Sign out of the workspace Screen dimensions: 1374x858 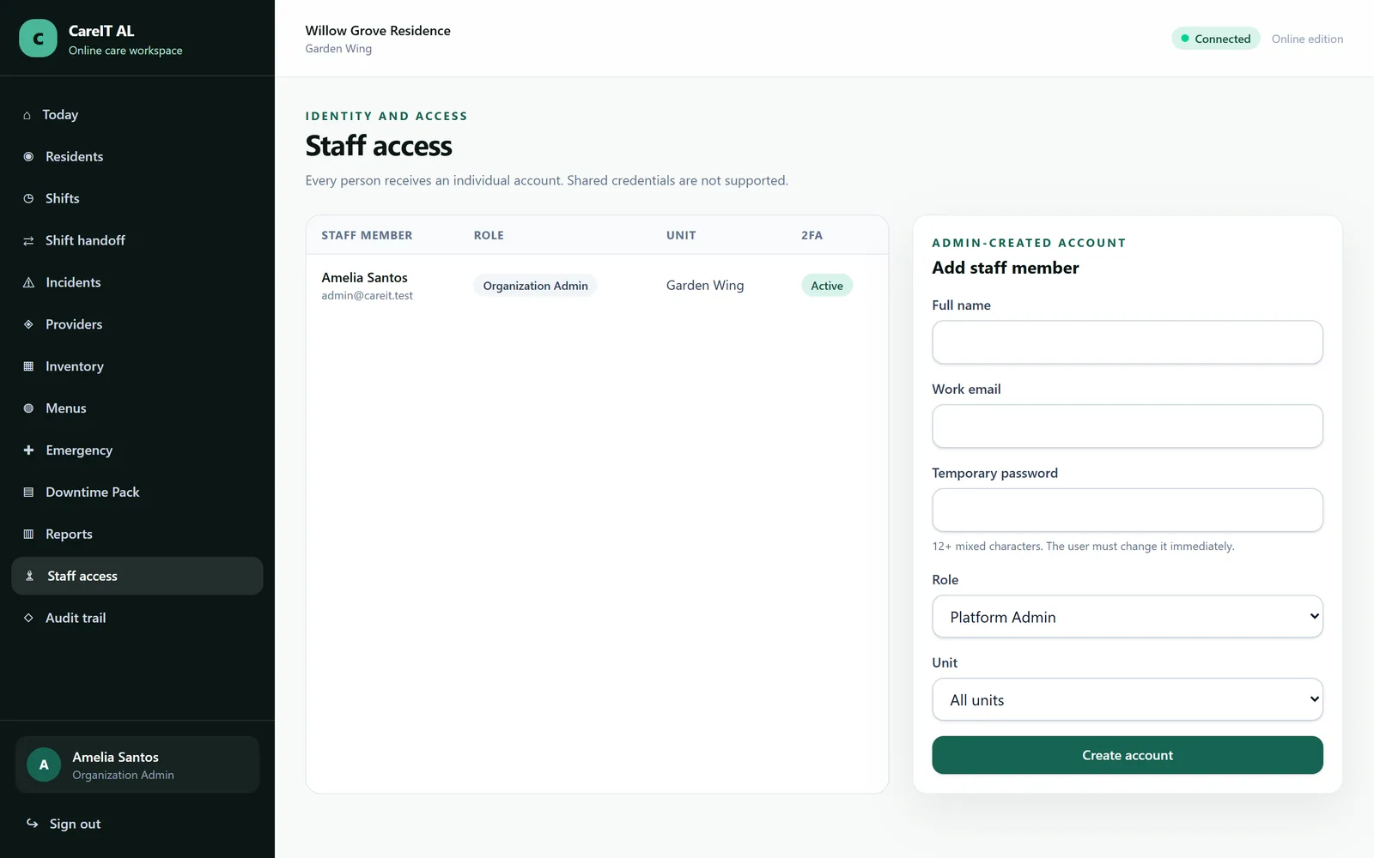click(137, 824)
